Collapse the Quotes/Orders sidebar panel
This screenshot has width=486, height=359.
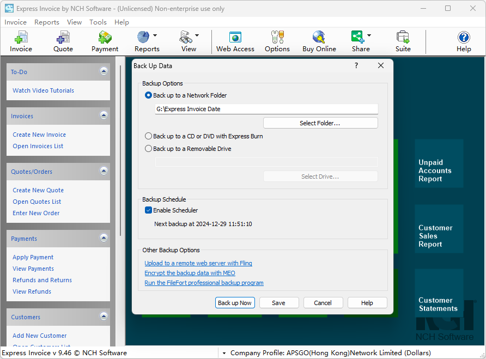(104, 171)
